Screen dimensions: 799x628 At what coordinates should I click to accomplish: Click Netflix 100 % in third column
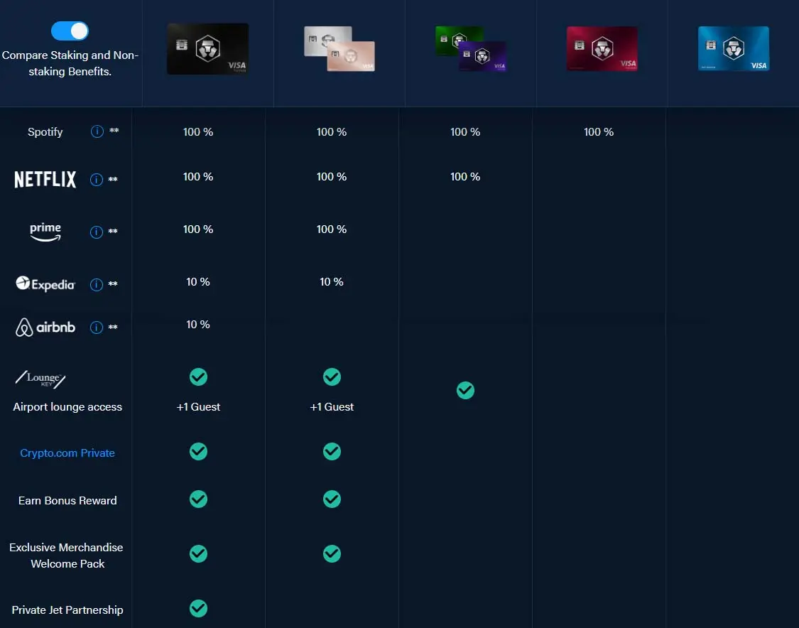[465, 177]
